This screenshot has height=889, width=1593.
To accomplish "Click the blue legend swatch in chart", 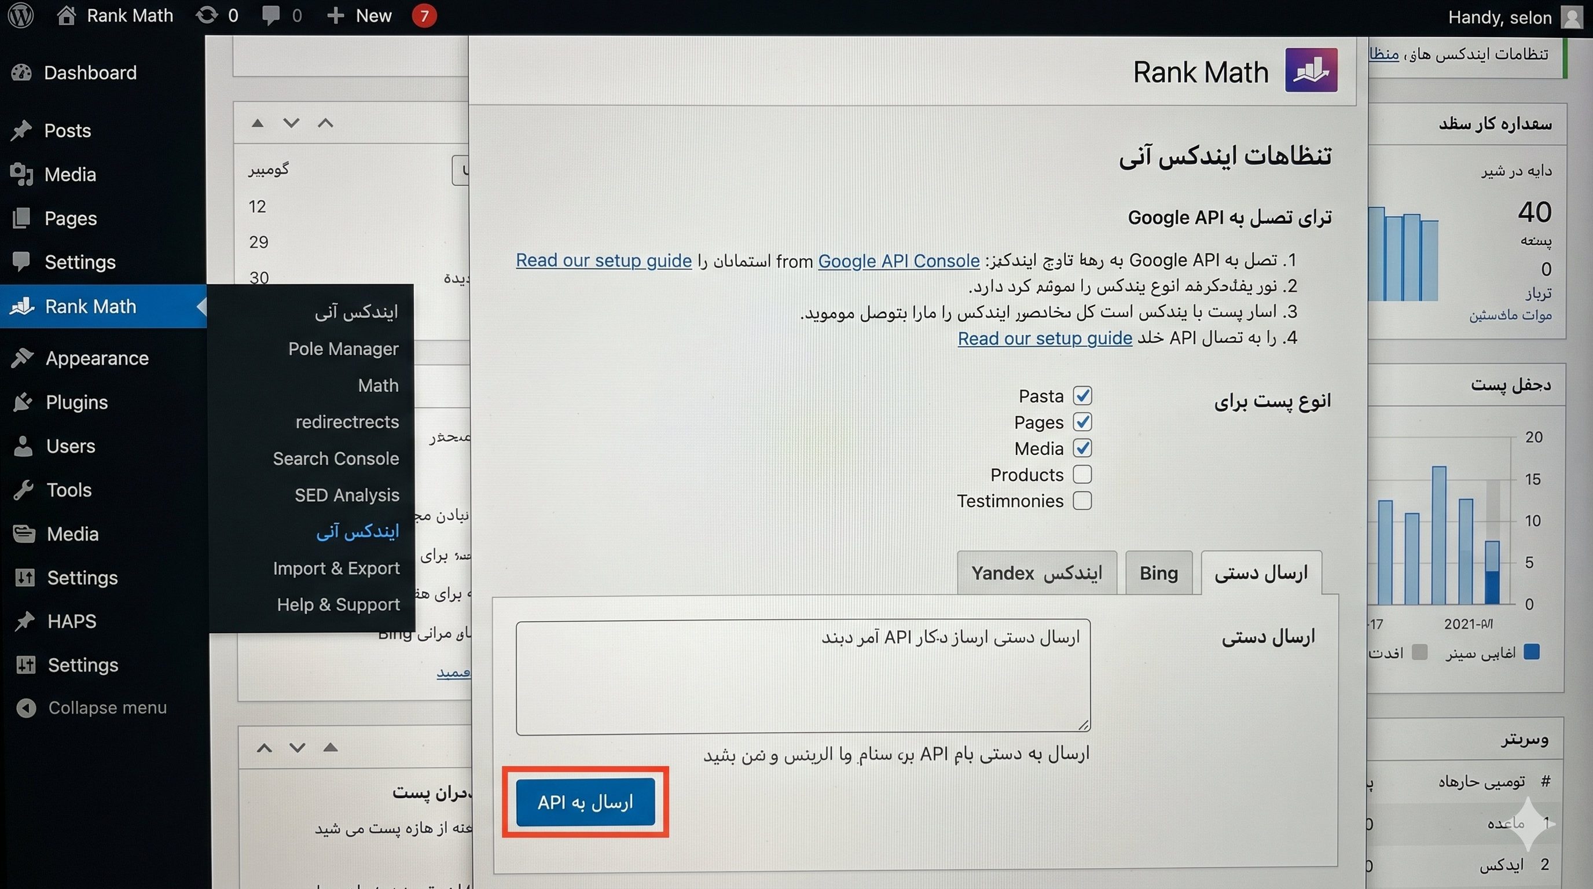I will (1532, 652).
